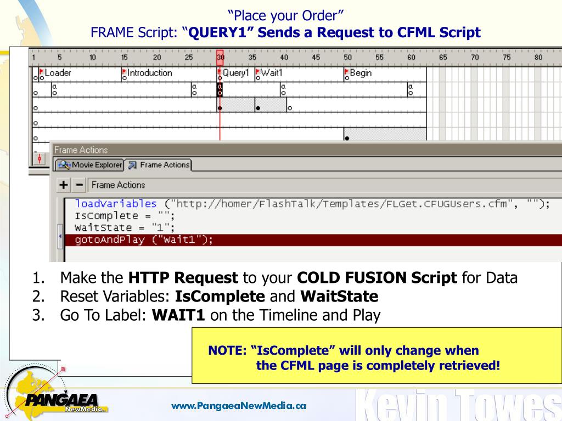
Task: Open the www.PangaeaNewMedia.ca link
Action: coord(239,406)
